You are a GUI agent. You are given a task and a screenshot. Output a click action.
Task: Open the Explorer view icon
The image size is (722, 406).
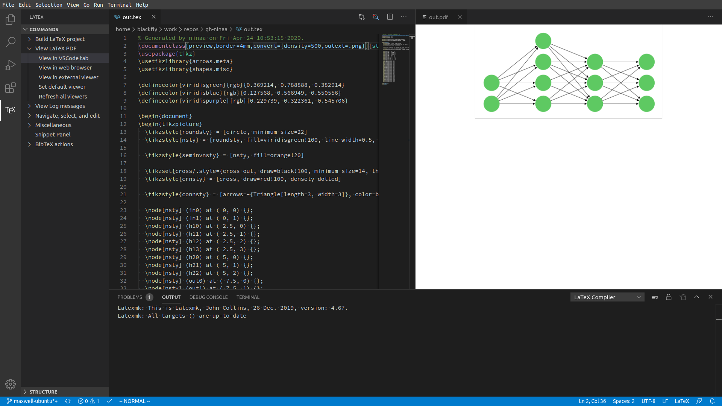pyautogui.click(x=11, y=20)
